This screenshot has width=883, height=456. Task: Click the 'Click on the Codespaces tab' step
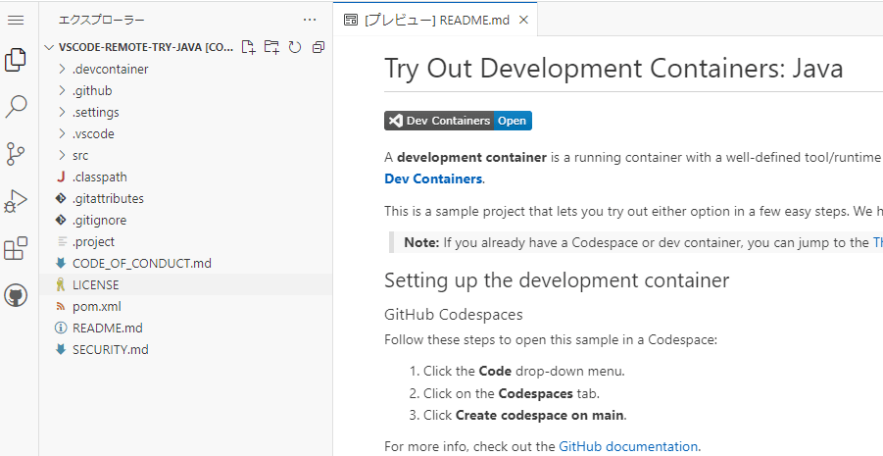pyautogui.click(x=512, y=393)
